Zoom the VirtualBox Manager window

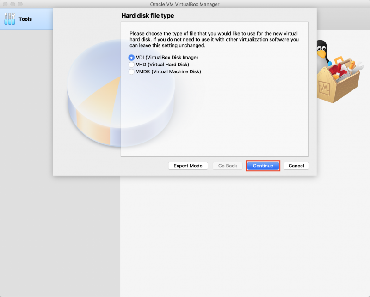pos(20,4)
